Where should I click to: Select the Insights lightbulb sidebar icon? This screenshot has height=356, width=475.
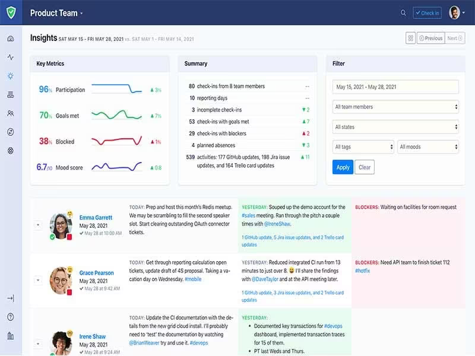(11, 76)
